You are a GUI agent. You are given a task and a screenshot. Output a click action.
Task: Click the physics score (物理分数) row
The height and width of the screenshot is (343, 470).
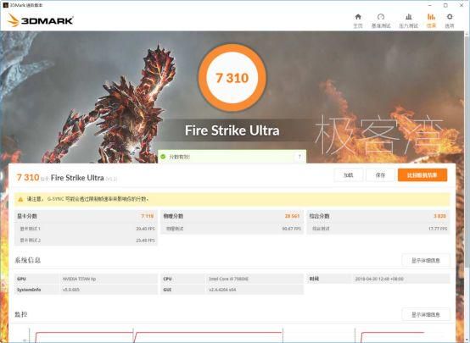pos(232,216)
